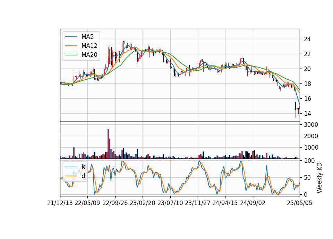Click the 24/09/02 date tick label
333x239 pixels.
[x=253, y=203]
